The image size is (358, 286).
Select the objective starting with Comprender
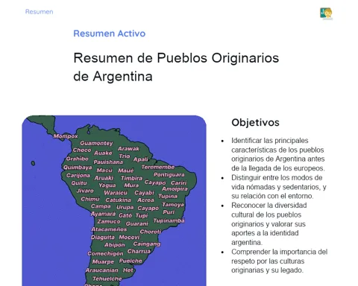pos(279,261)
